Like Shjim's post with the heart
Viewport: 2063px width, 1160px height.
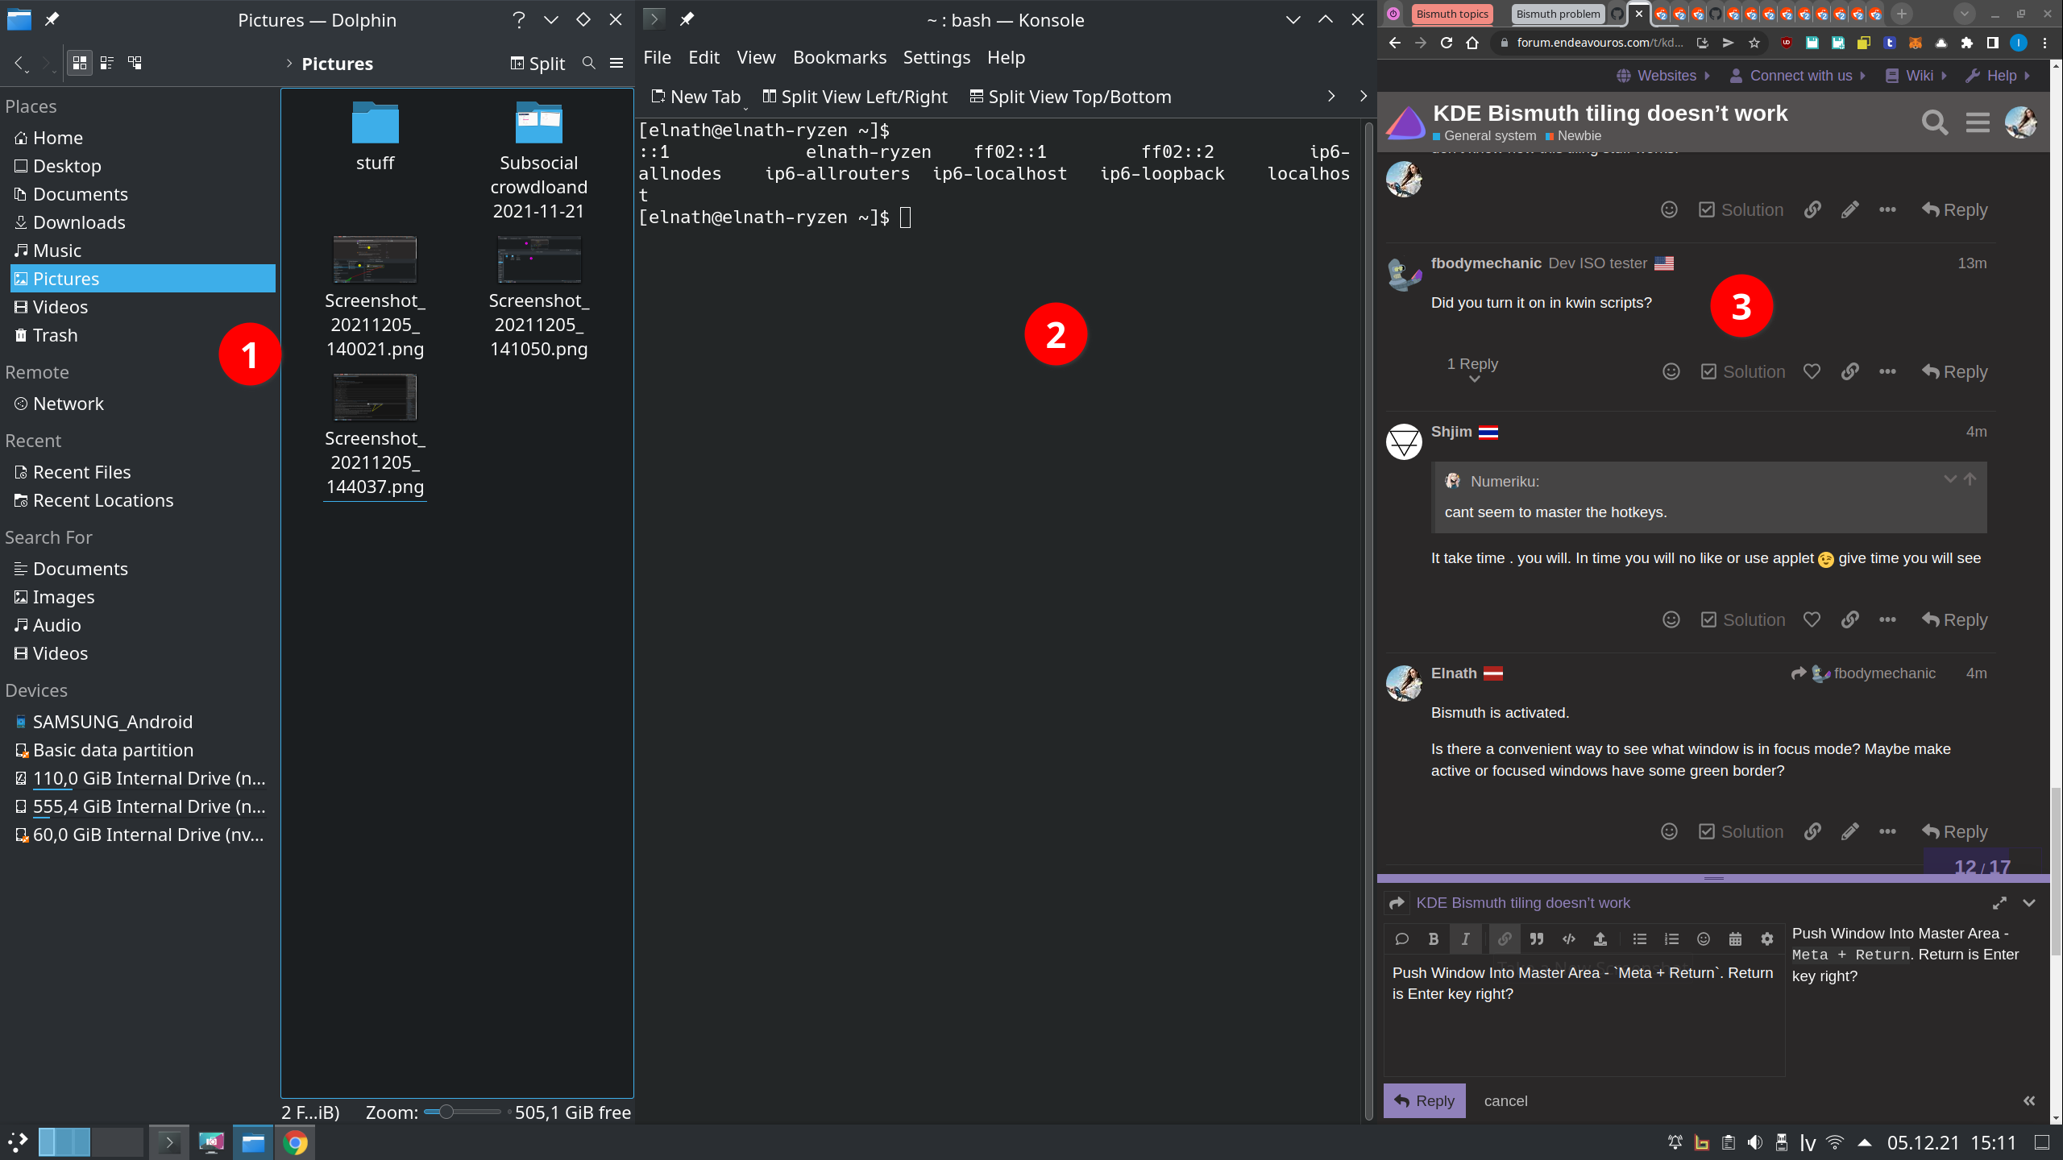point(1812,619)
